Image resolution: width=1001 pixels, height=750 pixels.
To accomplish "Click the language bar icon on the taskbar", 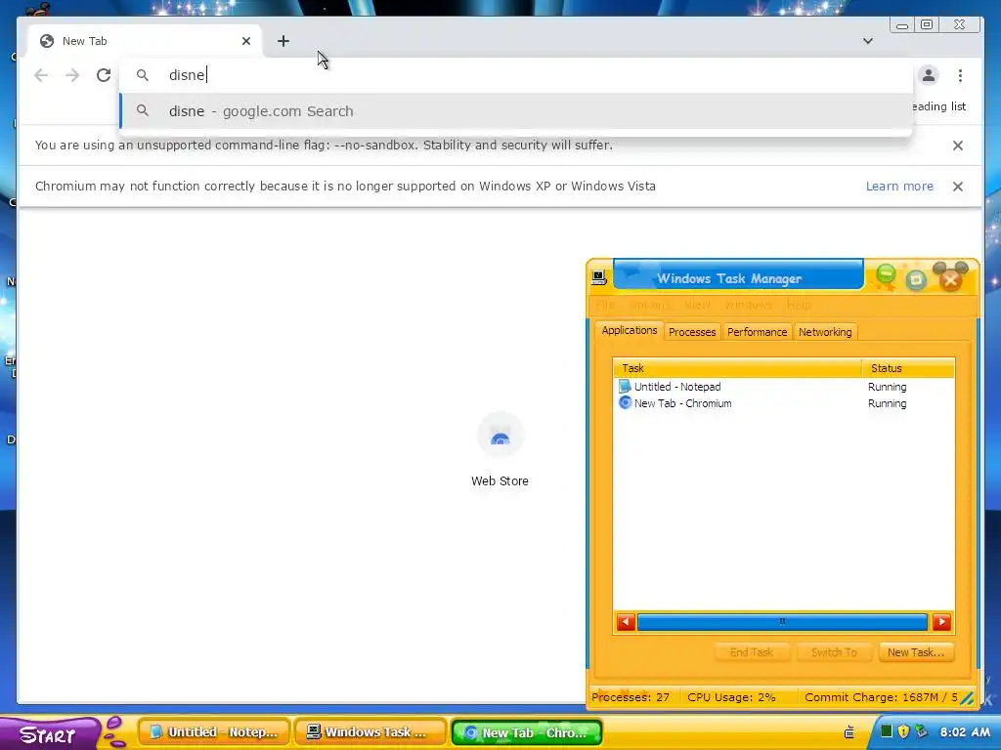I will tap(849, 732).
